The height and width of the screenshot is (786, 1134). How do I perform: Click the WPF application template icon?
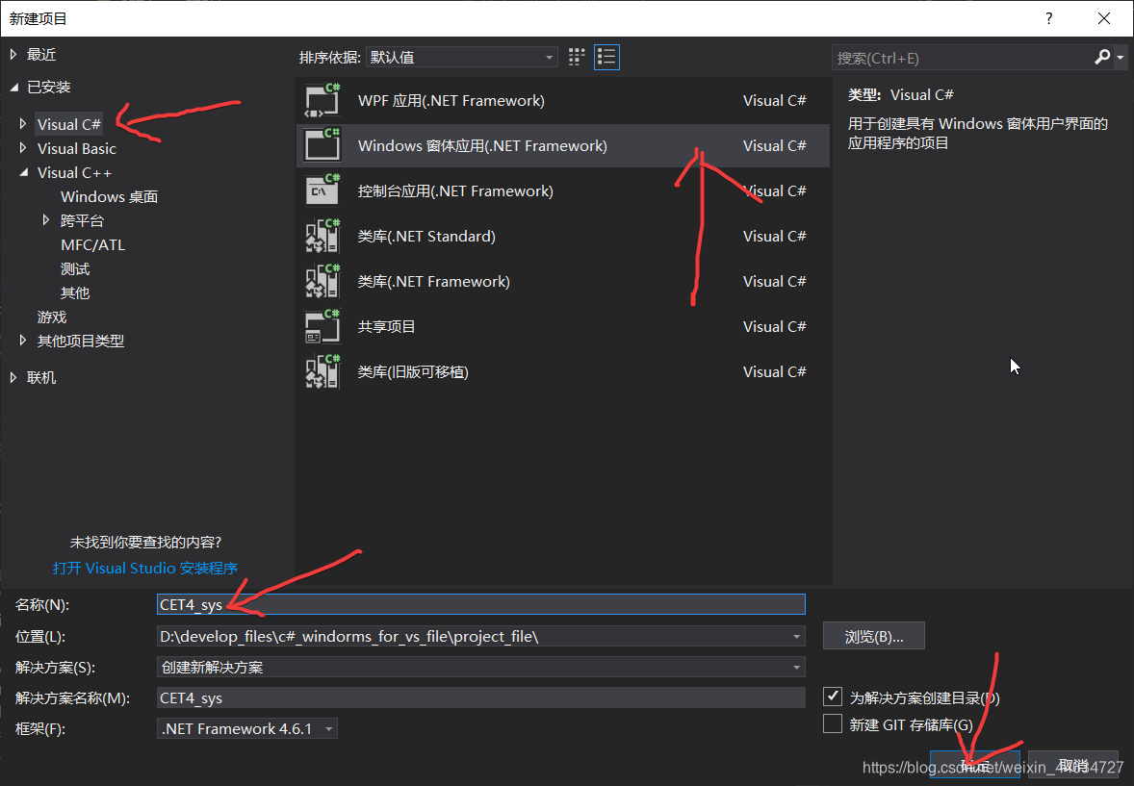point(322,100)
